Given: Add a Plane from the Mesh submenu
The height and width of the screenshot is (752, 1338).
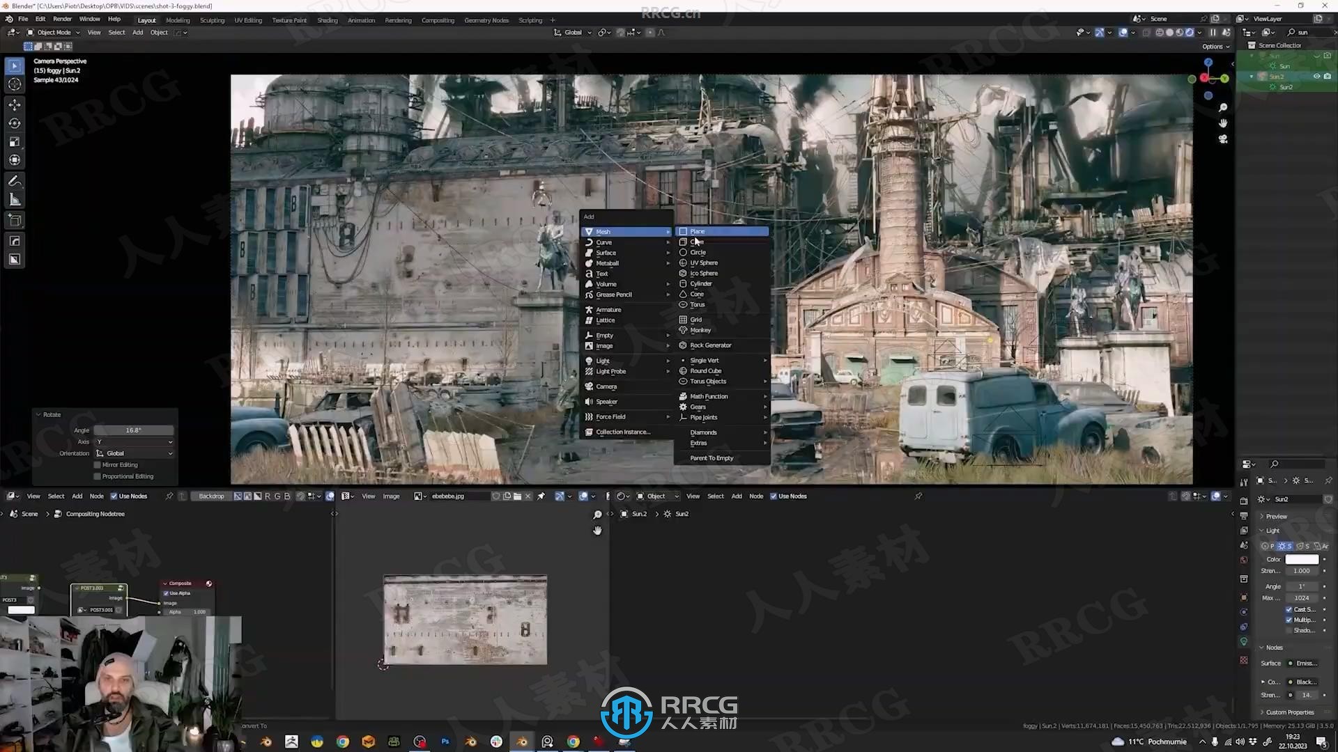Looking at the screenshot, I should [x=723, y=232].
